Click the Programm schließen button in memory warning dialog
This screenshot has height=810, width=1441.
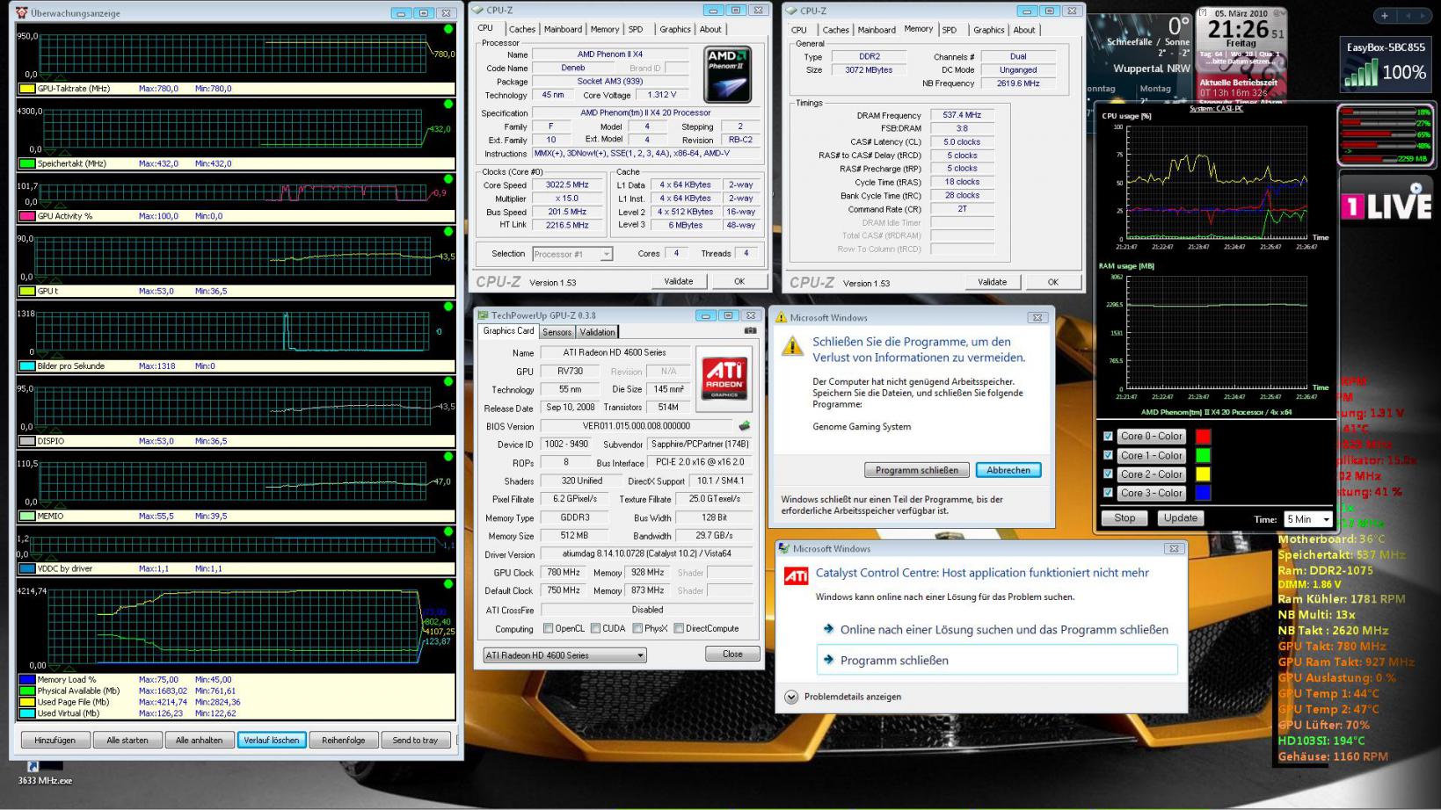pyautogui.click(x=917, y=470)
